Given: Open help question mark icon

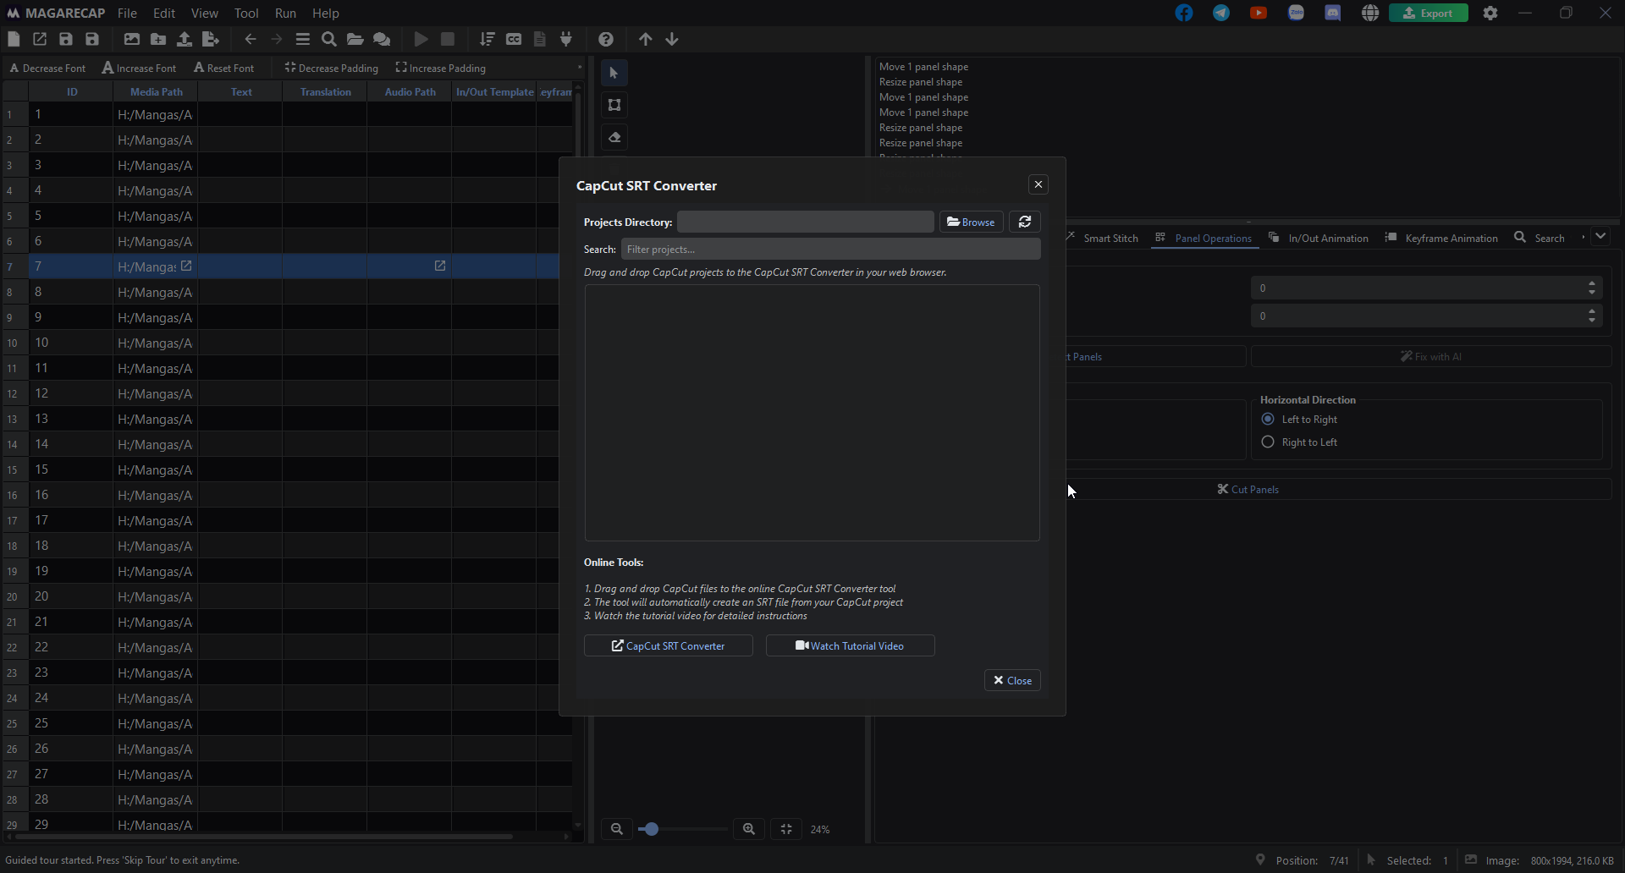Looking at the screenshot, I should click(x=606, y=39).
